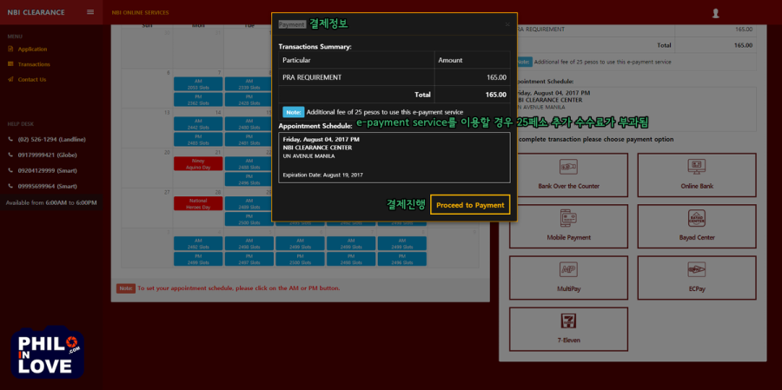Close the Payment dialog with the X
782x390 pixels.
pos(507,24)
